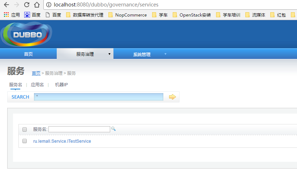
Task: Open the 学车培训 bookmark folder
Action: [x=228, y=15]
